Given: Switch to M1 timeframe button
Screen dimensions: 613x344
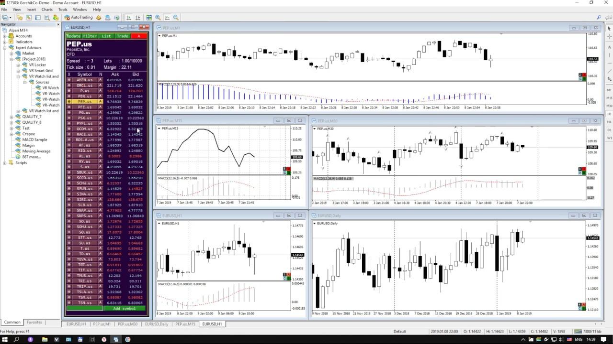Looking at the screenshot, I should click(609, 90).
